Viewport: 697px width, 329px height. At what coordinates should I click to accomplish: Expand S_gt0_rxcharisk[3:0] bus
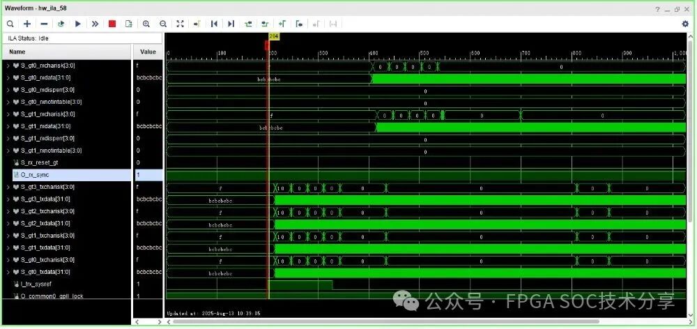8,66
